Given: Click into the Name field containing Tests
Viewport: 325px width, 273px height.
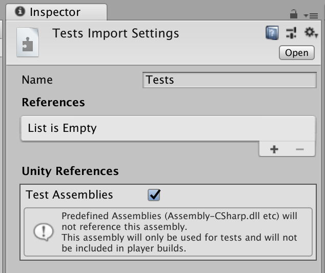Looking at the screenshot, I should point(230,80).
